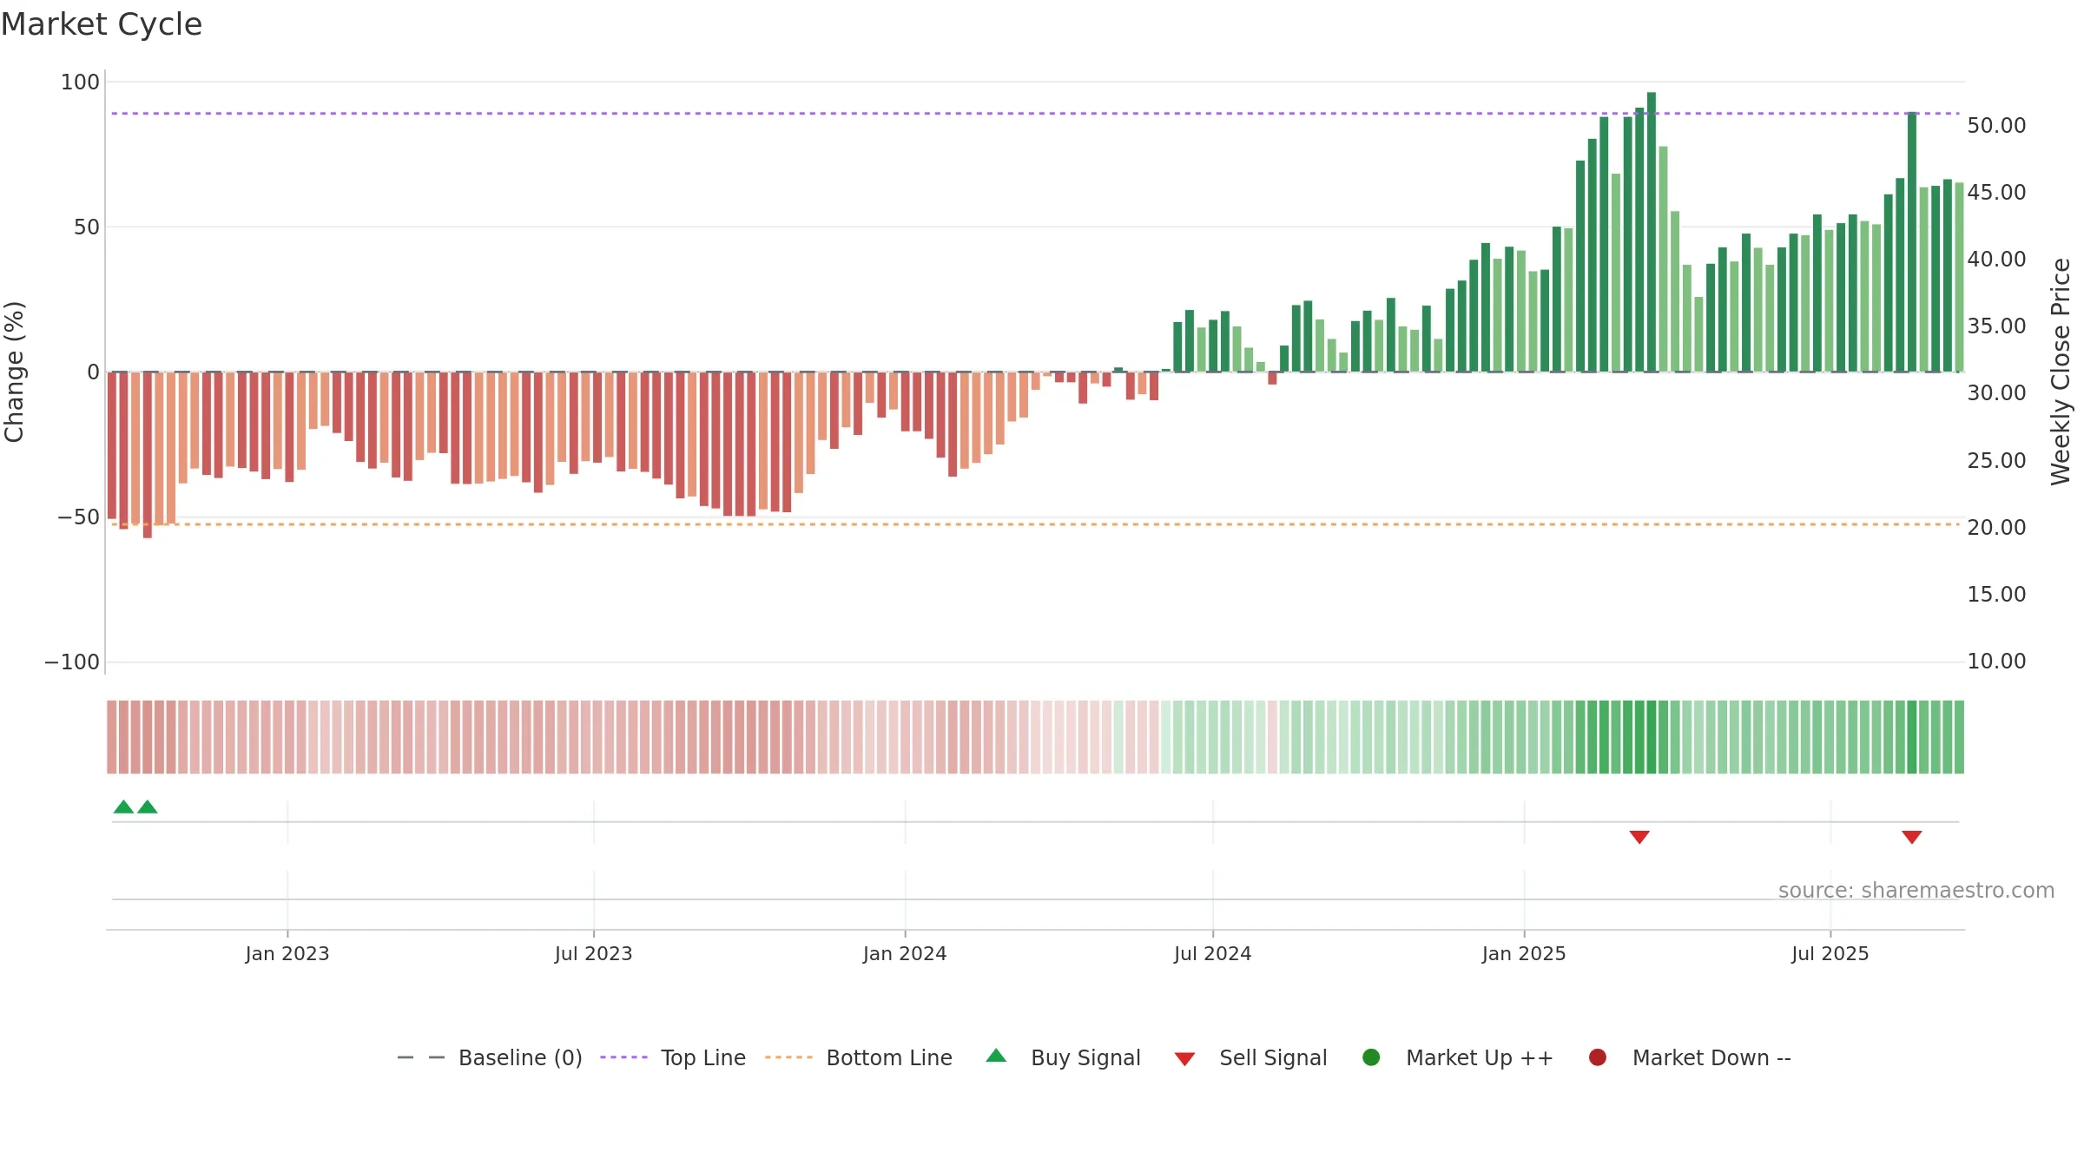Click the tallest green bar above the top line
Image resolution: width=2084 pixels, height=1172 pixels.
[1652, 232]
